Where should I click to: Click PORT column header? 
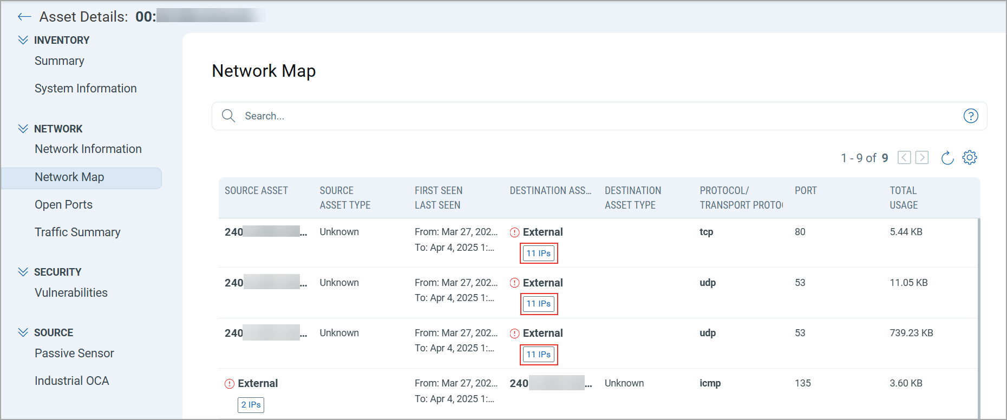coord(806,190)
